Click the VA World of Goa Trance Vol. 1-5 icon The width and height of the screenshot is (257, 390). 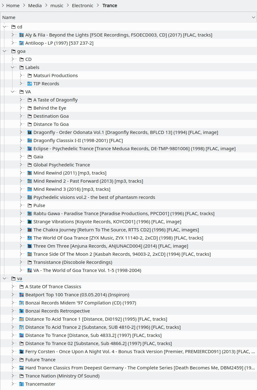coord(30,270)
